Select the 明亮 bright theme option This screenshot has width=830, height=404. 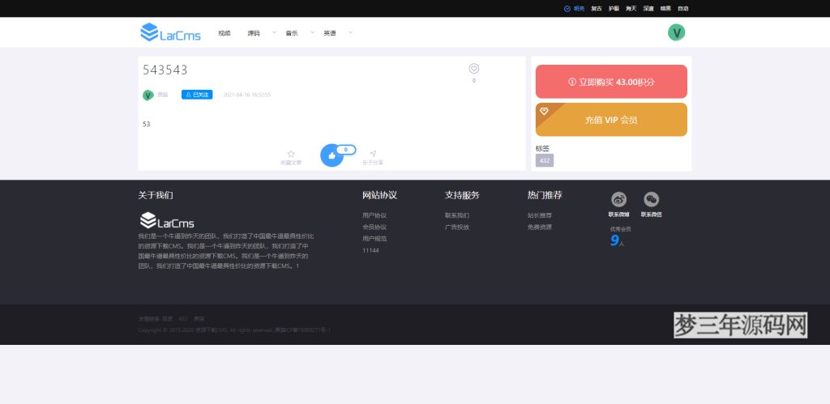(x=575, y=8)
